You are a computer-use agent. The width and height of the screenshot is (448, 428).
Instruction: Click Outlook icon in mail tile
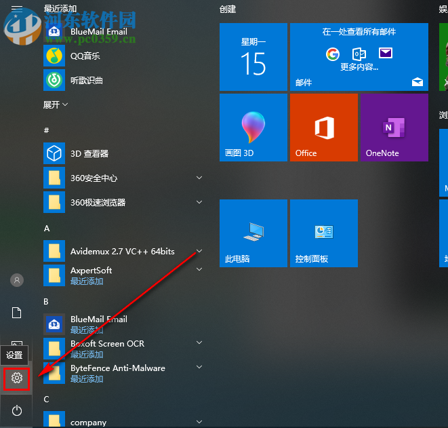click(359, 54)
